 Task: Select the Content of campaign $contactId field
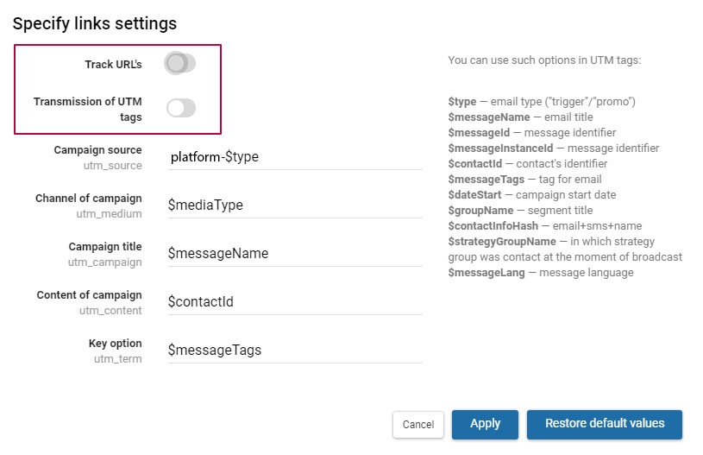pyautogui.click(x=294, y=302)
